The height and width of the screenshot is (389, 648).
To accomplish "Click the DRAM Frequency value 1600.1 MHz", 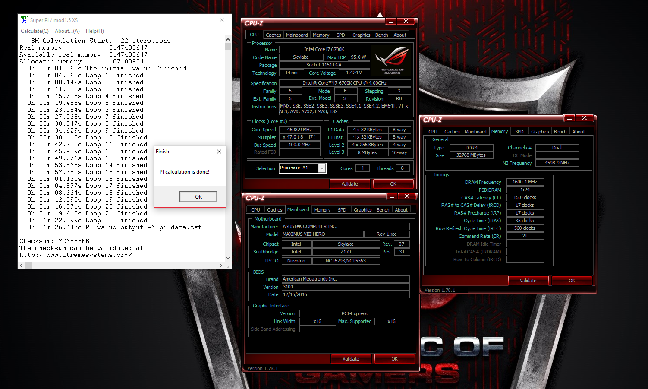I will click(525, 182).
